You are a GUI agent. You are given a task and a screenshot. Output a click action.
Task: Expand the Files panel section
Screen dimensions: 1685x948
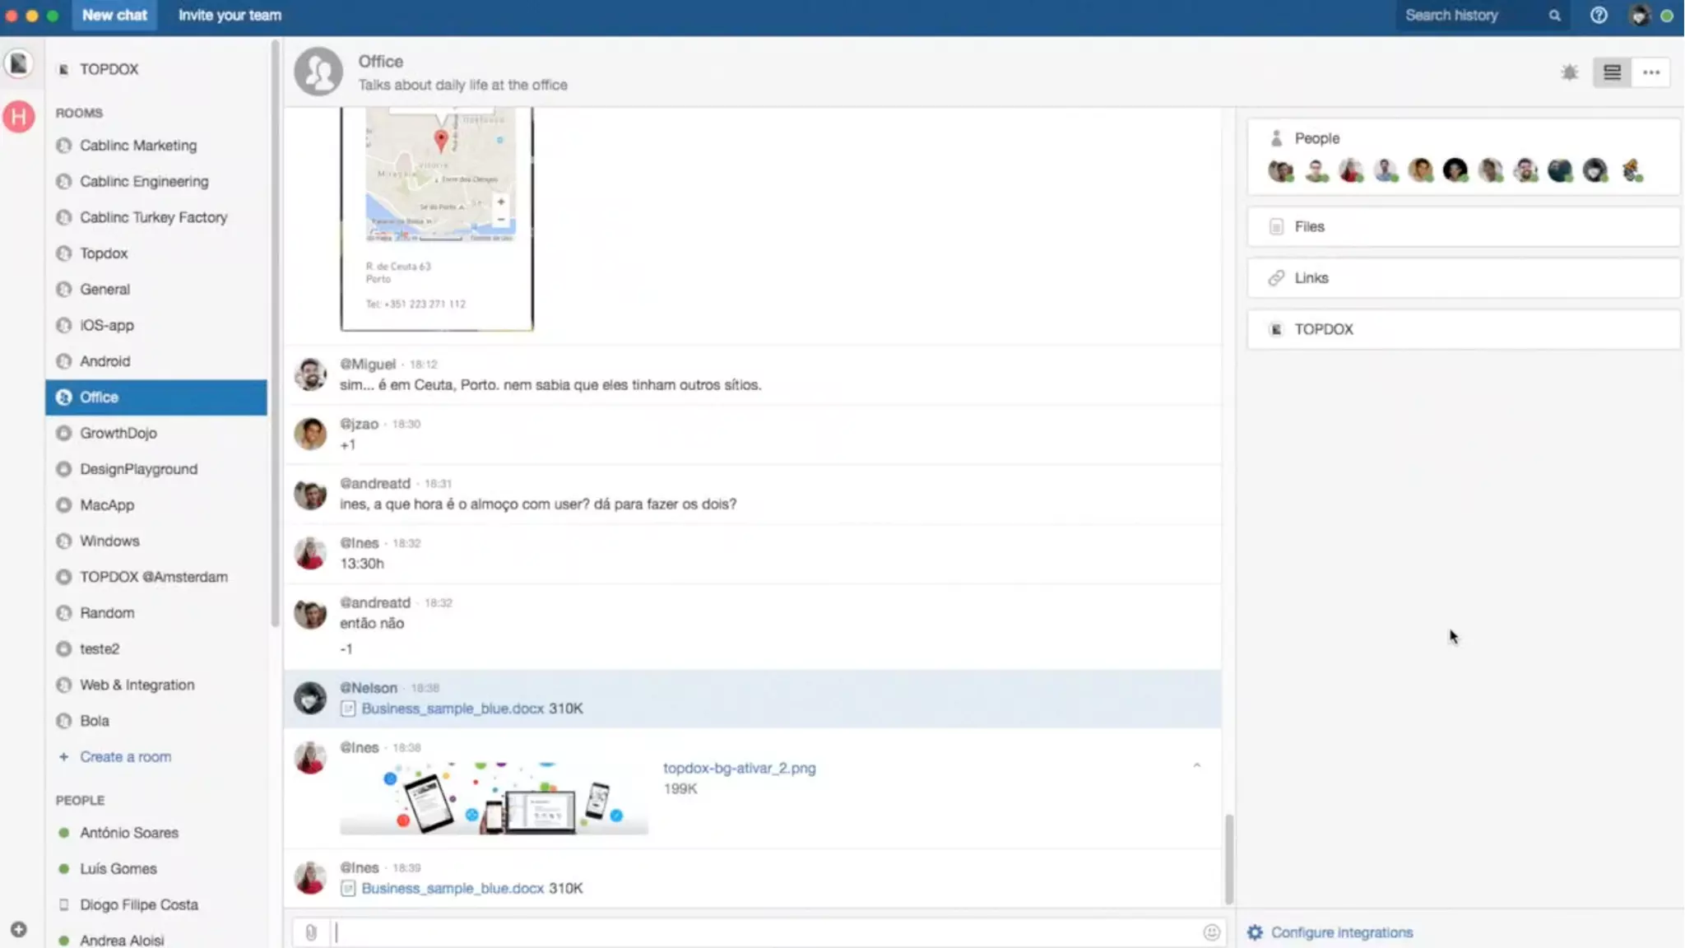1463,226
